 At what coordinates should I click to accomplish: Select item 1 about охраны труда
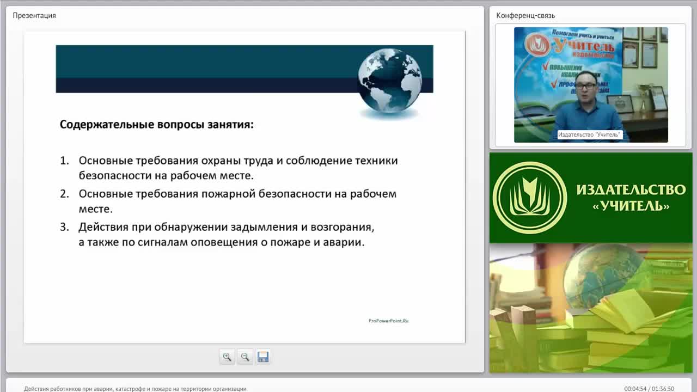click(229, 168)
